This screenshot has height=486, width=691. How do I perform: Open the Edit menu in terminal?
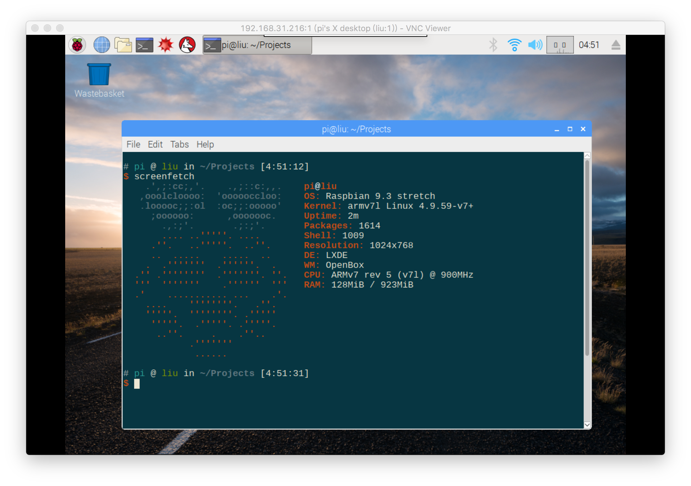click(155, 145)
